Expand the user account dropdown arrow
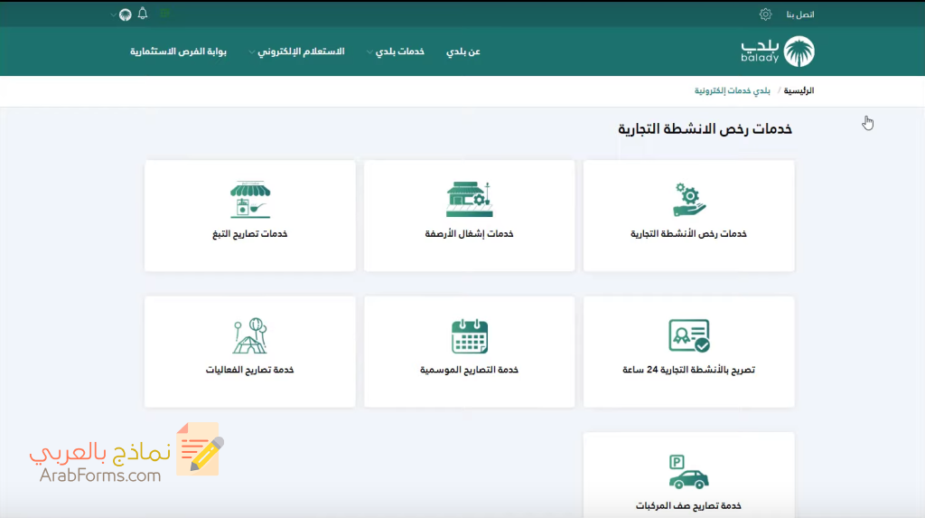925x518 pixels. tap(113, 14)
